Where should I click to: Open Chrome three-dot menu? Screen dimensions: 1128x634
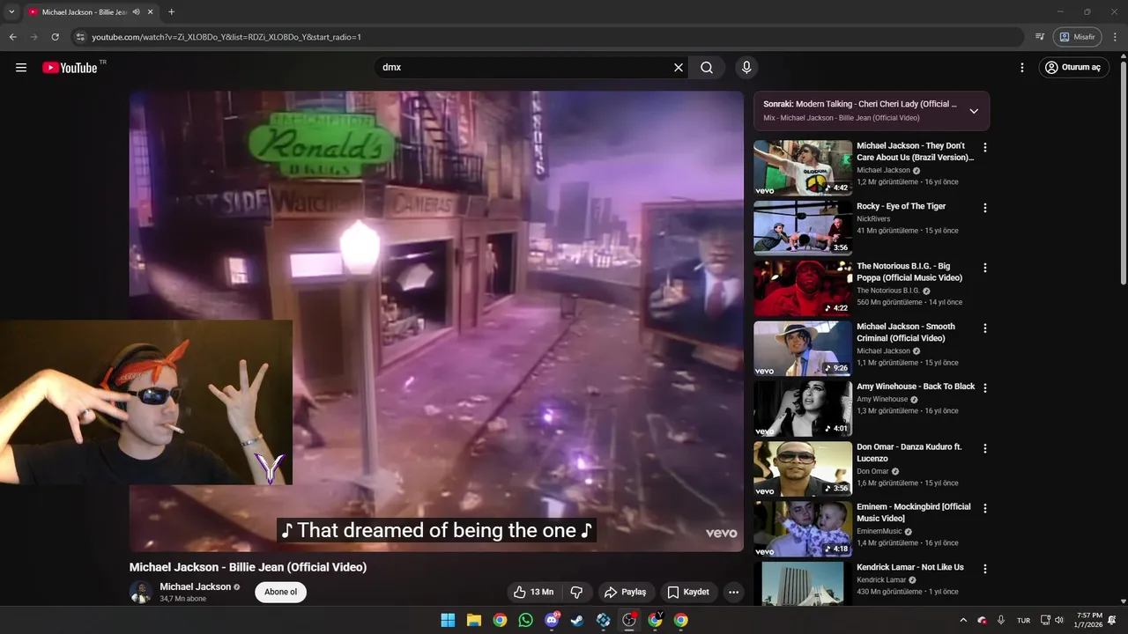tap(1116, 37)
